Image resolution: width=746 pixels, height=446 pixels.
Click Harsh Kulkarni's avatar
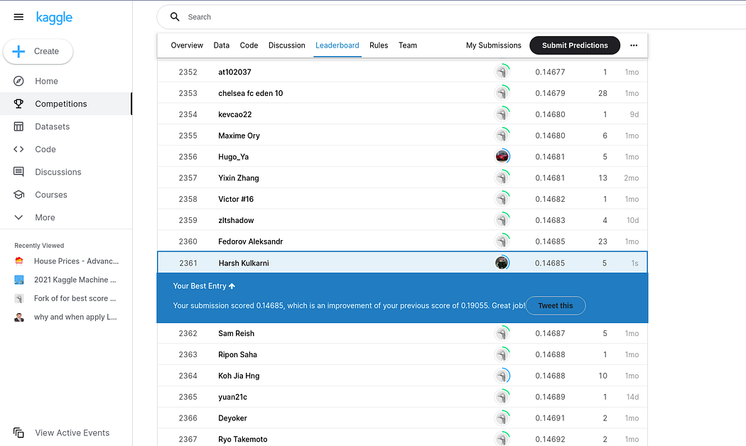coord(502,263)
